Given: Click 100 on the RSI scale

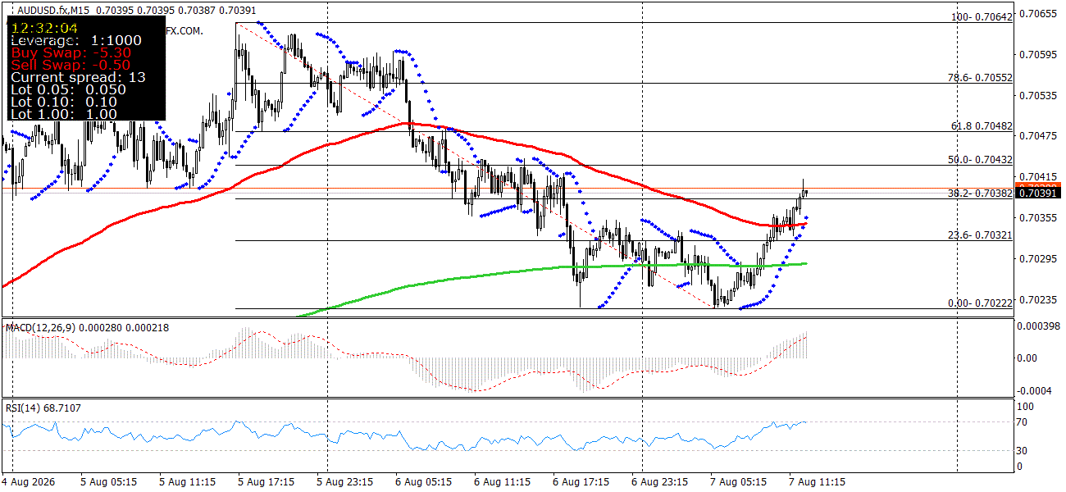Looking at the screenshot, I should click(x=1026, y=406).
